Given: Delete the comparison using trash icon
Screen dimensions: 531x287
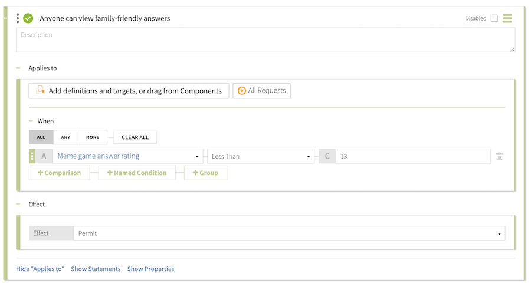Looking at the screenshot, I should pyautogui.click(x=499, y=156).
